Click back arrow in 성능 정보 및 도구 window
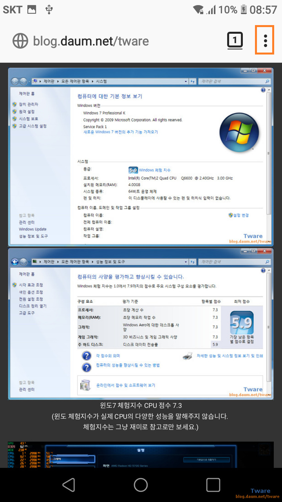 click(15, 262)
